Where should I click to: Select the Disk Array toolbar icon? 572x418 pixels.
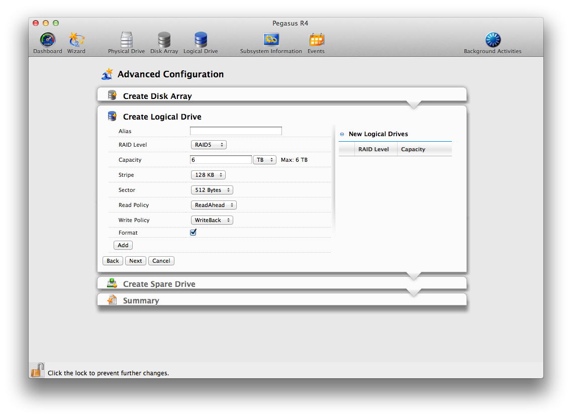[x=164, y=40]
